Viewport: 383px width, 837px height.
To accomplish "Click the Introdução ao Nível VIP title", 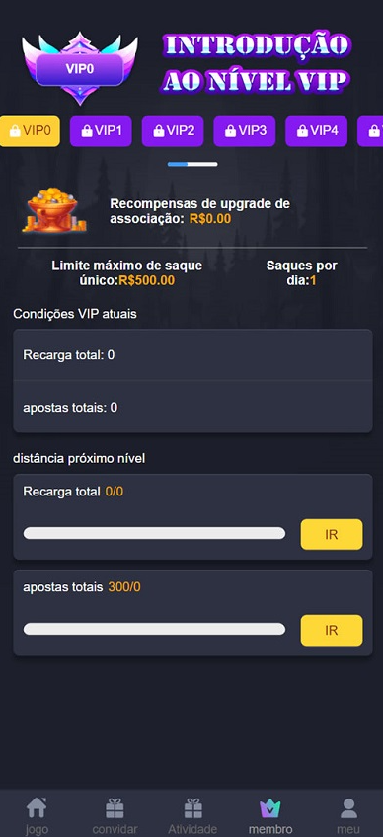I will click(x=256, y=63).
